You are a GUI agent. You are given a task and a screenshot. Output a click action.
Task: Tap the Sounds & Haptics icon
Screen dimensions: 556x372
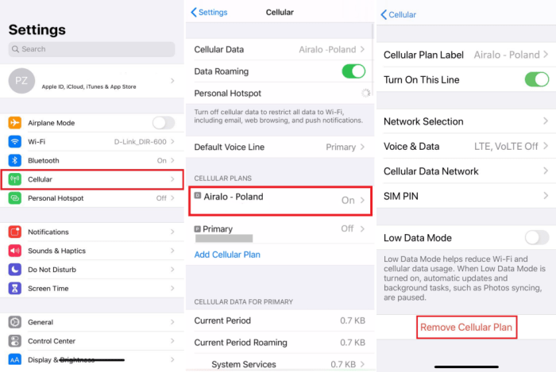pos(15,251)
